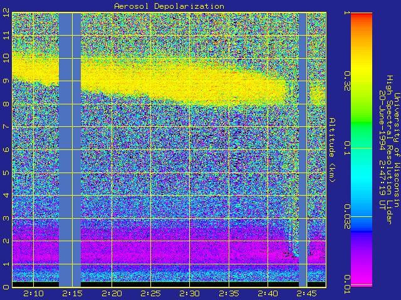This screenshot has width=401, height=300.
Task: Click the altitude label 8
Action: pos(6,104)
